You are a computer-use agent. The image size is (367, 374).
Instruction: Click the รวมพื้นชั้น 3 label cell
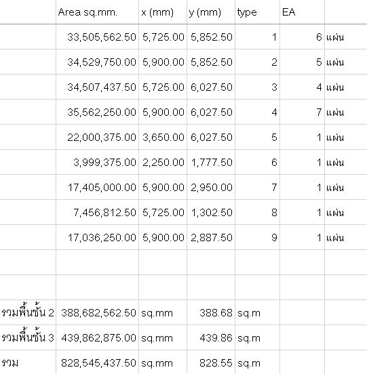28,337
